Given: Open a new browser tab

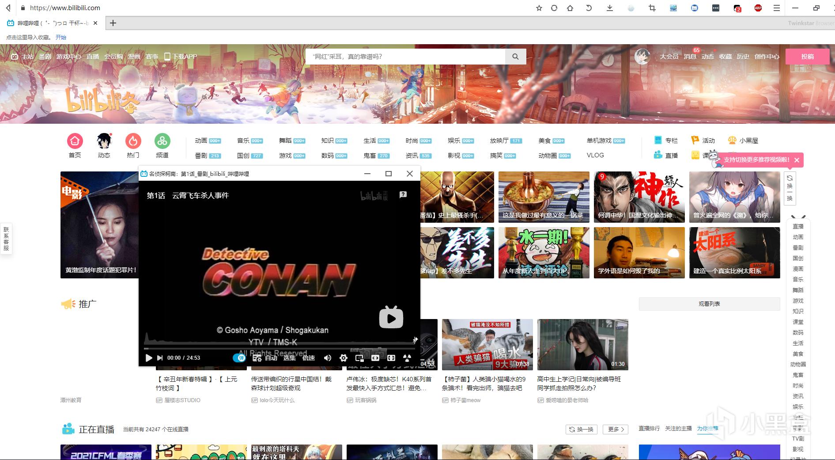Looking at the screenshot, I should click(113, 23).
